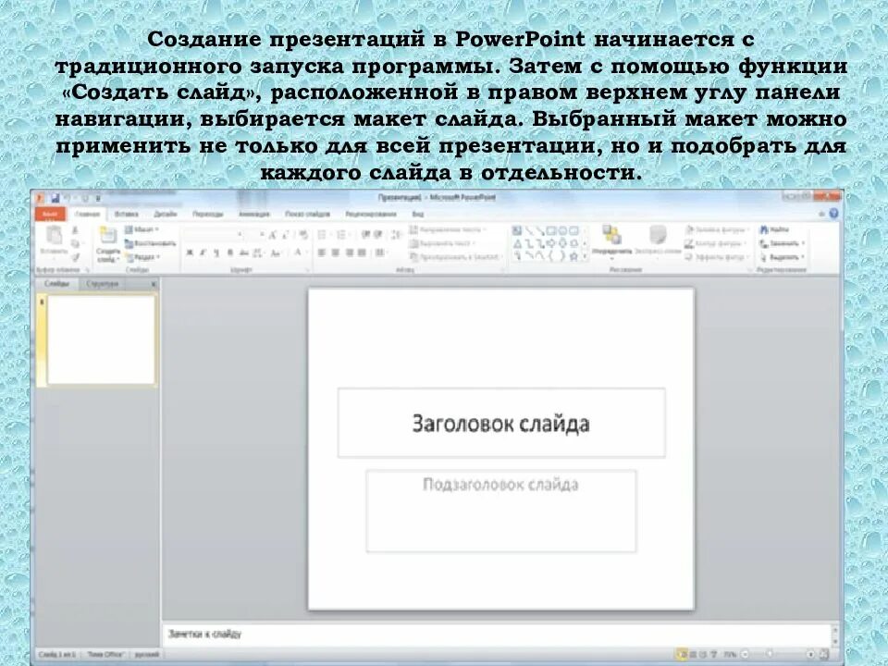The height and width of the screenshot is (666, 888).
Task: Click the bullet list icon
Action: pos(322,234)
